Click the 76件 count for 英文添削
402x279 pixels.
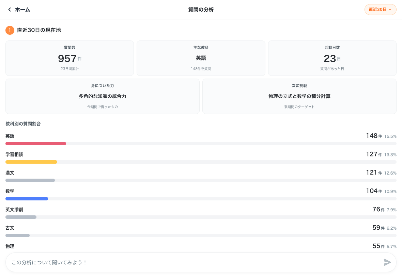click(378, 209)
